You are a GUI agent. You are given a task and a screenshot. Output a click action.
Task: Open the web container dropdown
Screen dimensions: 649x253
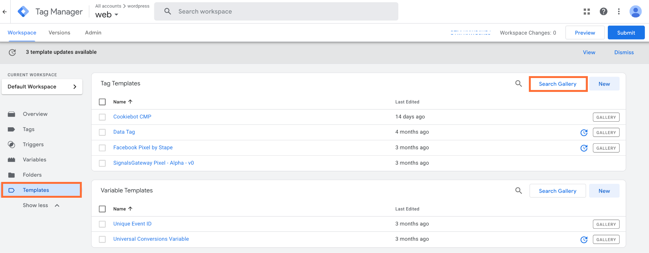(107, 15)
